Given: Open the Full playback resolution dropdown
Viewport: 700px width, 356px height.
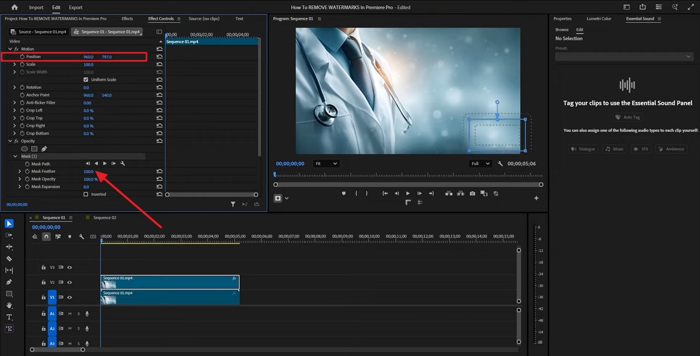Looking at the screenshot, I should pos(480,164).
